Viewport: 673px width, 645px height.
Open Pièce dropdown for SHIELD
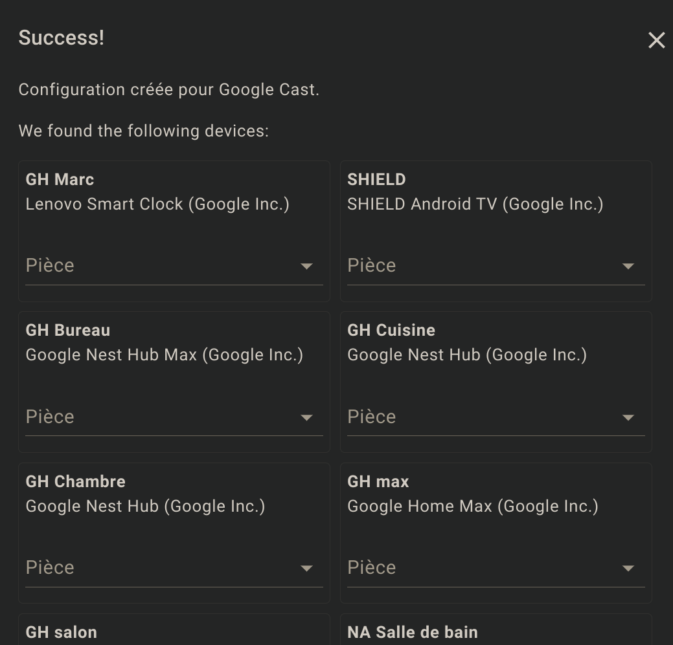click(x=496, y=266)
